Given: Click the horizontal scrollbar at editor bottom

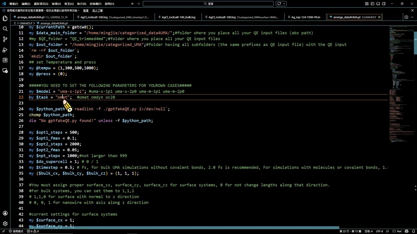Looking at the screenshot, I should pyautogui.click(x=182, y=227).
